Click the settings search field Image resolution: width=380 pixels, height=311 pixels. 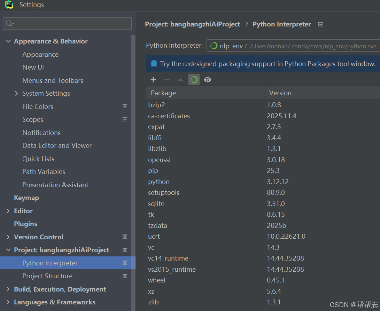pyautogui.click(x=67, y=23)
